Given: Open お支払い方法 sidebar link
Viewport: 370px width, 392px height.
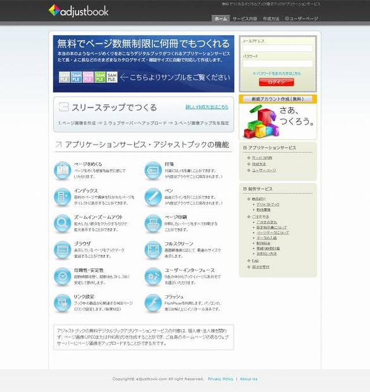Looking at the screenshot, I should [x=266, y=254].
